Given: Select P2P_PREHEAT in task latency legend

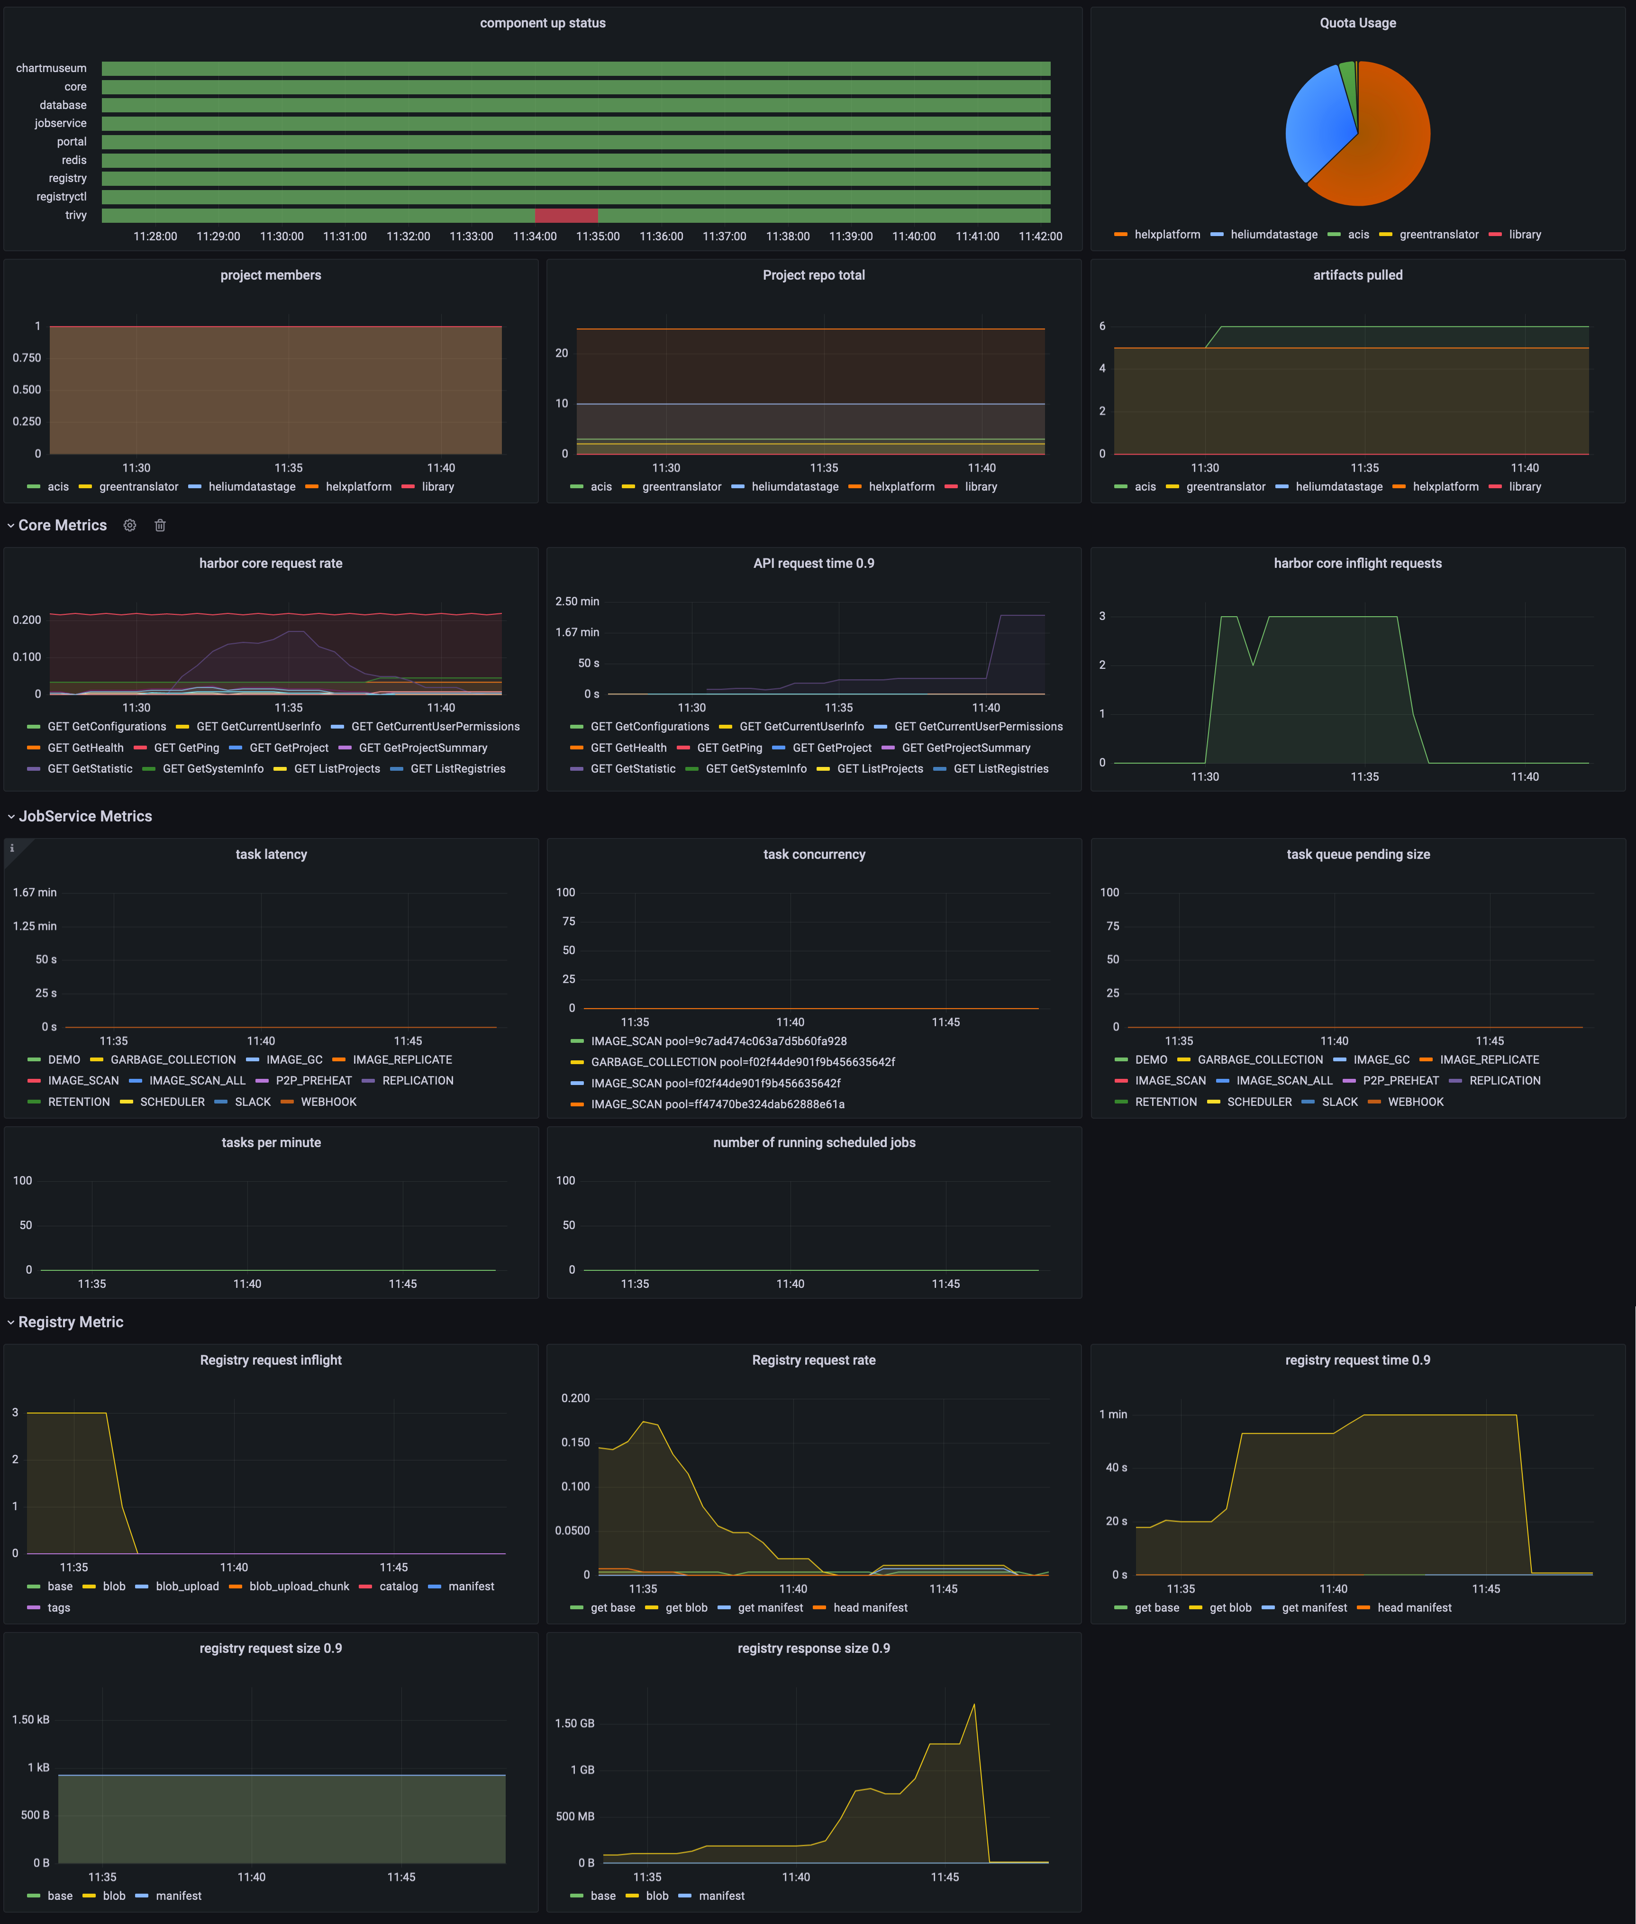Looking at the screenshot, I should (x=313, y=1081).
